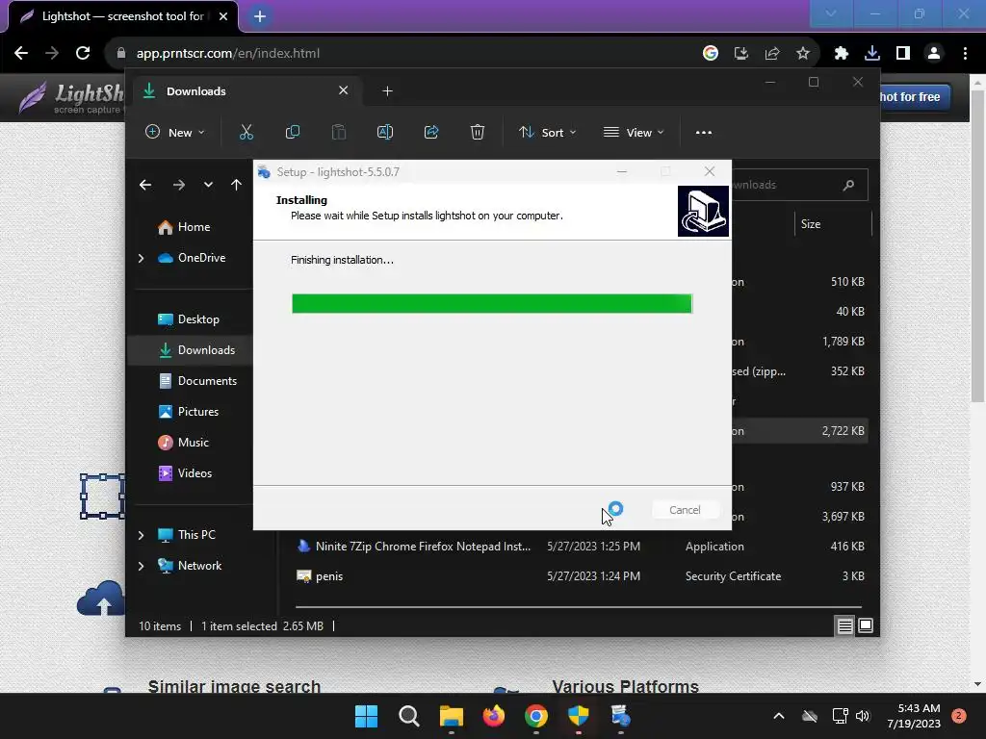Image resolution: width=986 pixels, height=739 pixels.
Task: Click the Google icon in address bar
Action: click(711, 54)
